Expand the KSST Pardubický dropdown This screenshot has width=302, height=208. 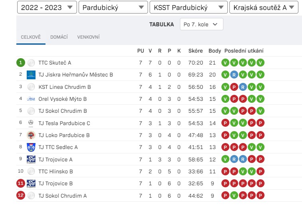(x=189, y=7)
